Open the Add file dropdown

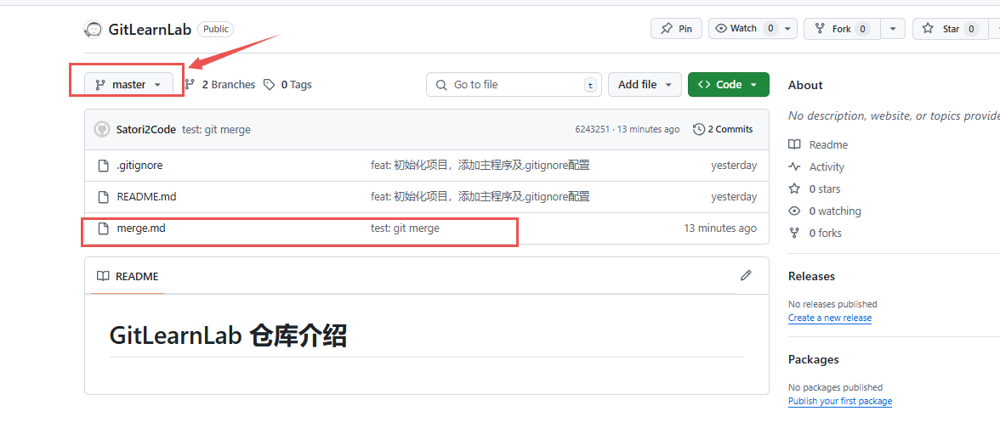point(645,85)
